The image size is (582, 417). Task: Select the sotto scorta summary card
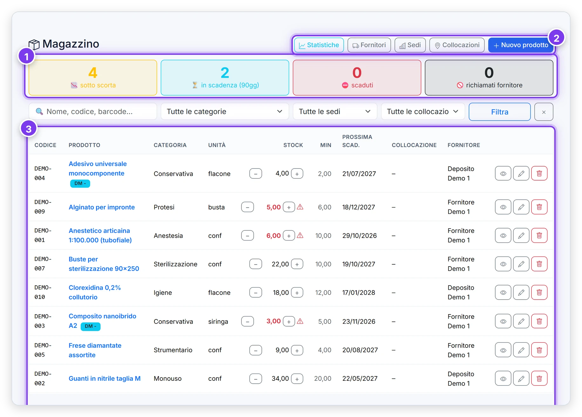(x=93, y=77)
